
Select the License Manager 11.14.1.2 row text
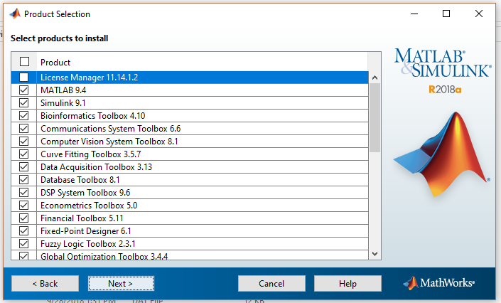tap(89, 78)
